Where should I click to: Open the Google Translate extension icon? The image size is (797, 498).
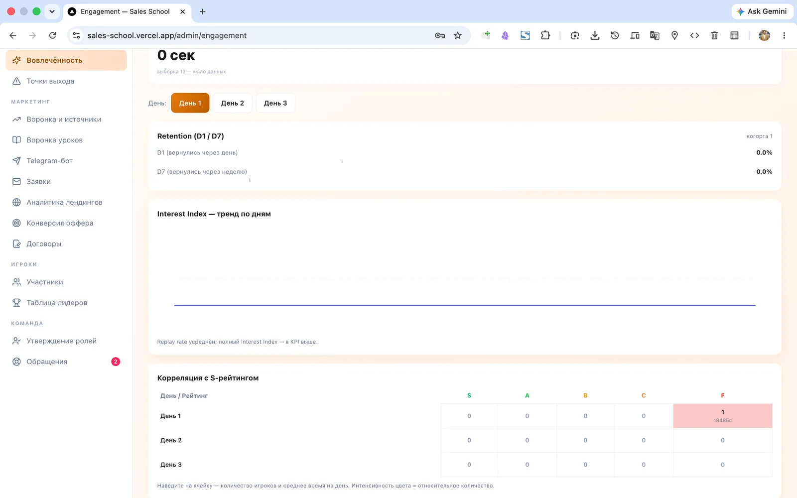[655, 35]
